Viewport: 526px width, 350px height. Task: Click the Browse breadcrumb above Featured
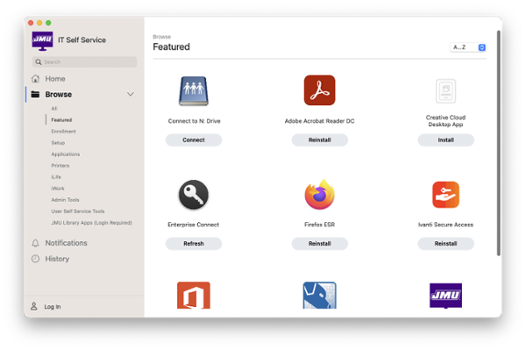coord(161,37)
